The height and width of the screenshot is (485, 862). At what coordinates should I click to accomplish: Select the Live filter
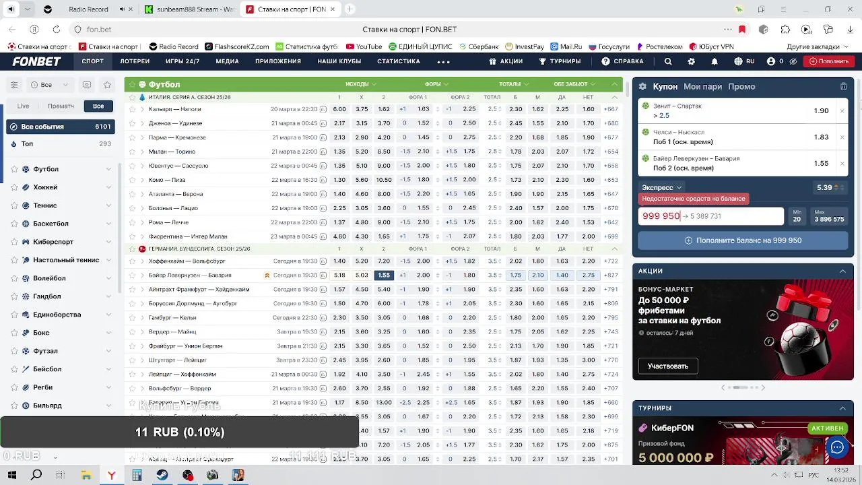(x=24, y=106)
